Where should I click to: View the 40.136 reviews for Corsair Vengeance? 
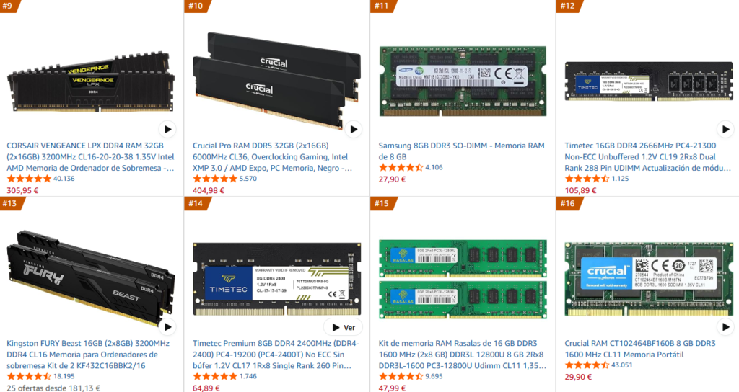click(x=64, y=179)
